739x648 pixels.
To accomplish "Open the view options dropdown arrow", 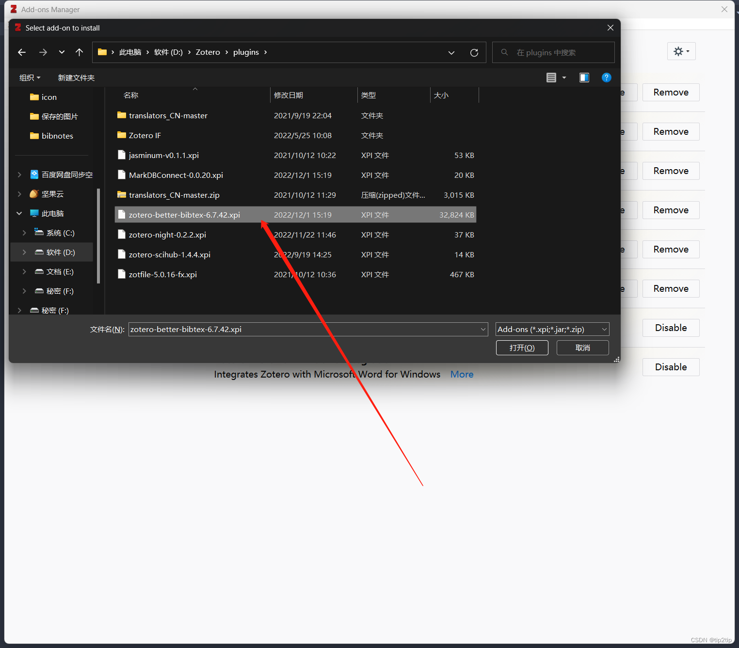I will click(564, 78).
